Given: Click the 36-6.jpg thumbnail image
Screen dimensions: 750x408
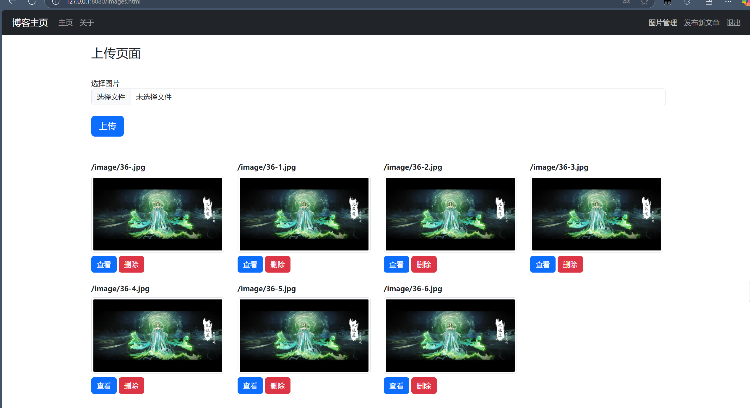Looking at the screenshot, I should pos(450,335).
